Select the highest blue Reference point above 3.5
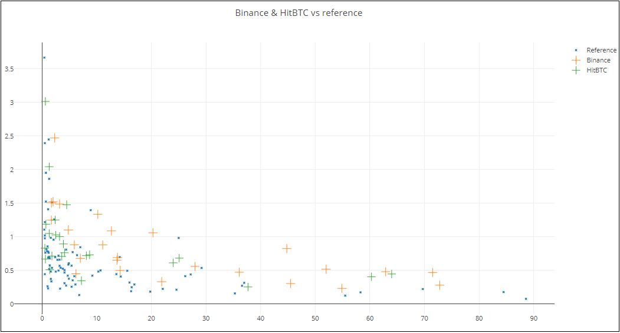 (44, 58)
